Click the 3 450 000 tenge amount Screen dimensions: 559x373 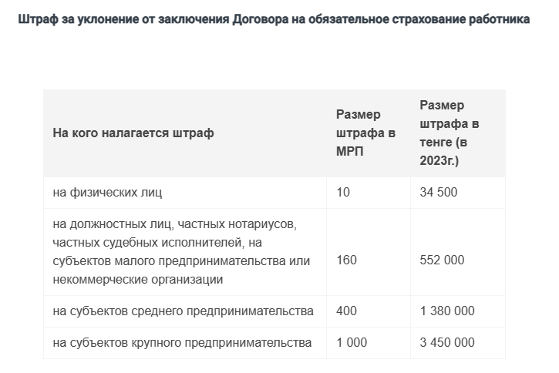pos(447,343)
